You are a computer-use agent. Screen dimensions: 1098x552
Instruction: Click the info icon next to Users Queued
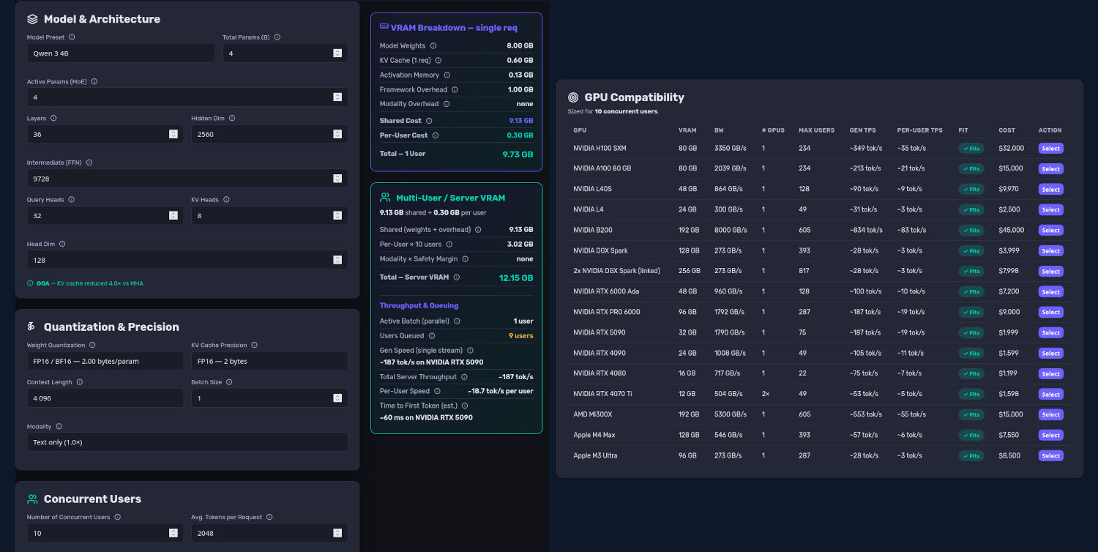(x=432, y=336)
